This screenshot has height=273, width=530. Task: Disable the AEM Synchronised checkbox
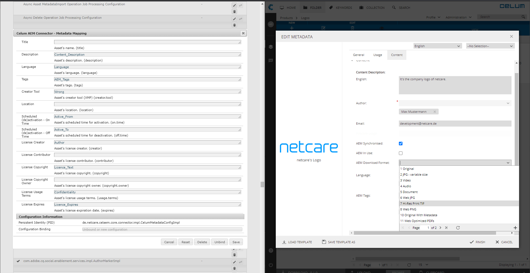coord(401,143)
